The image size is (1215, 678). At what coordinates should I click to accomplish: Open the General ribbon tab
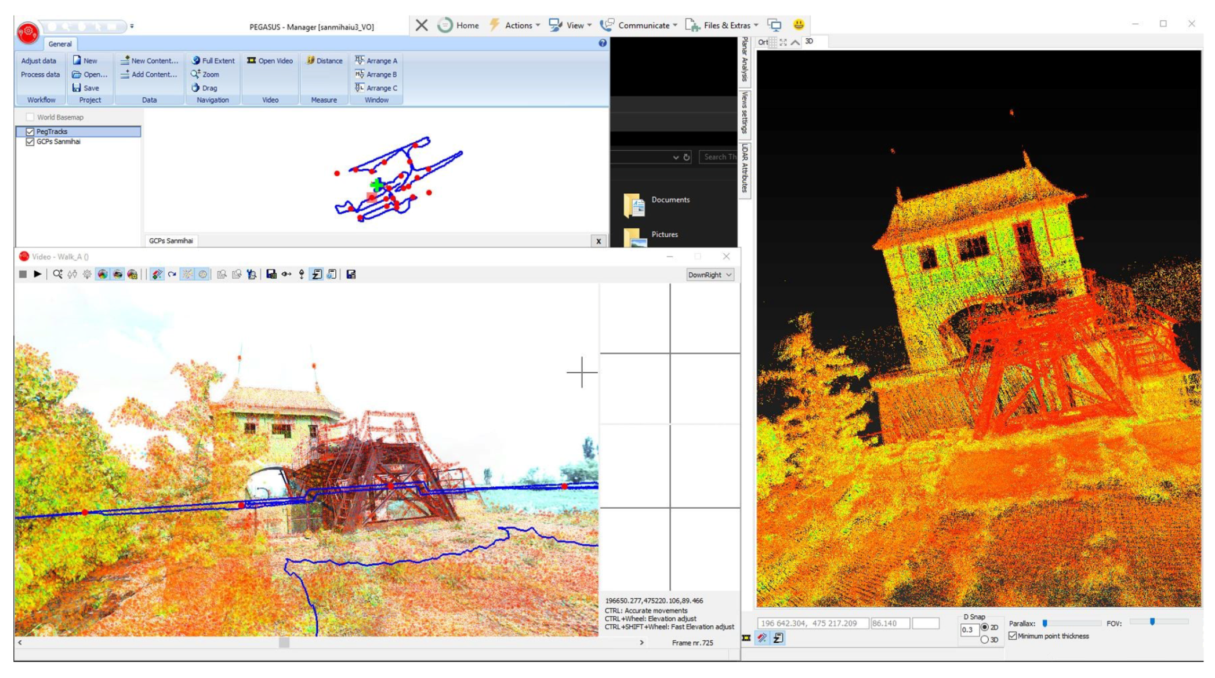click(x=60, y=44)
